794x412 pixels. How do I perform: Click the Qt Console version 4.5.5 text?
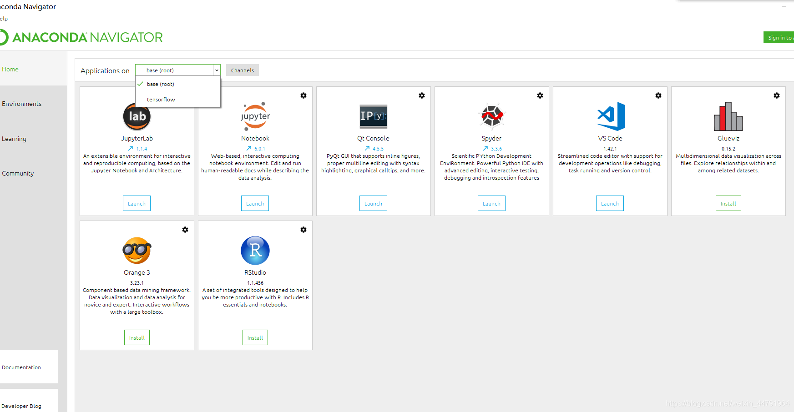(x=378, y=149)
